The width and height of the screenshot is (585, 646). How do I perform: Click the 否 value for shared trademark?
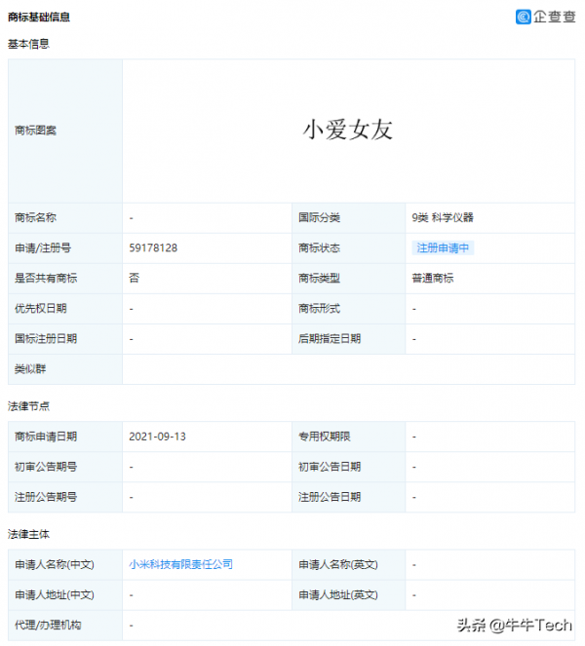[134, 278]
